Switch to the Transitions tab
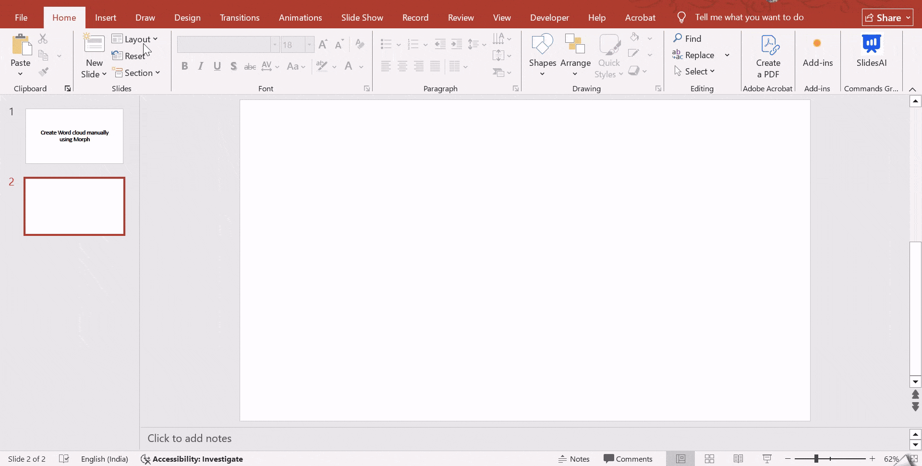Screen dimensions: 922x466 coord(240,18)
